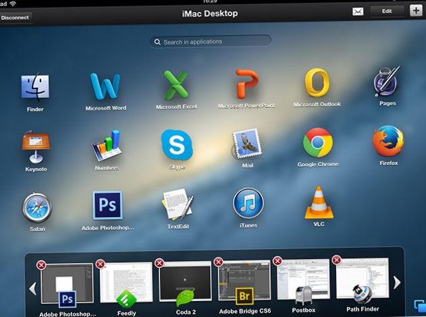Launch iTunes
Image resolution: width=426 pixels, height=317 pixels.
[x=248, y=203]
